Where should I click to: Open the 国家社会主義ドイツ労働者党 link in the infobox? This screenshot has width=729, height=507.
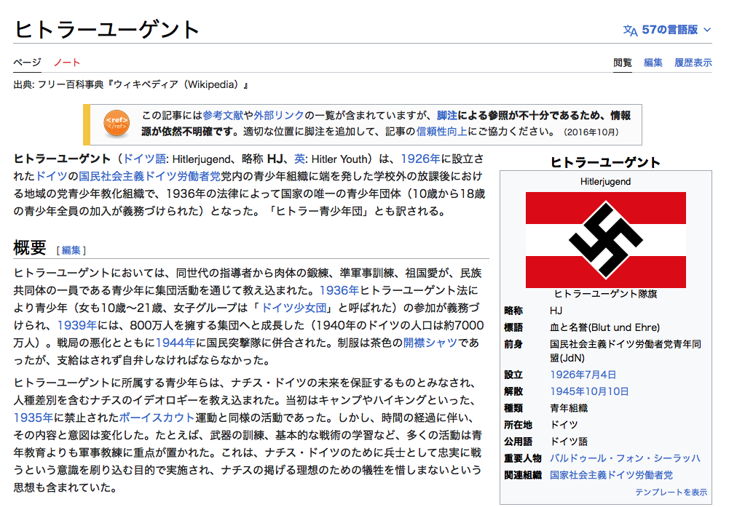point(611,475)
